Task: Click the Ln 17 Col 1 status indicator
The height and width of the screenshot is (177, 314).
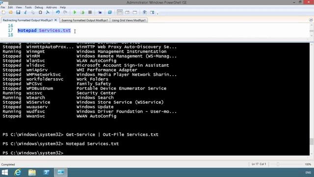Action: (x=259, y=164)
